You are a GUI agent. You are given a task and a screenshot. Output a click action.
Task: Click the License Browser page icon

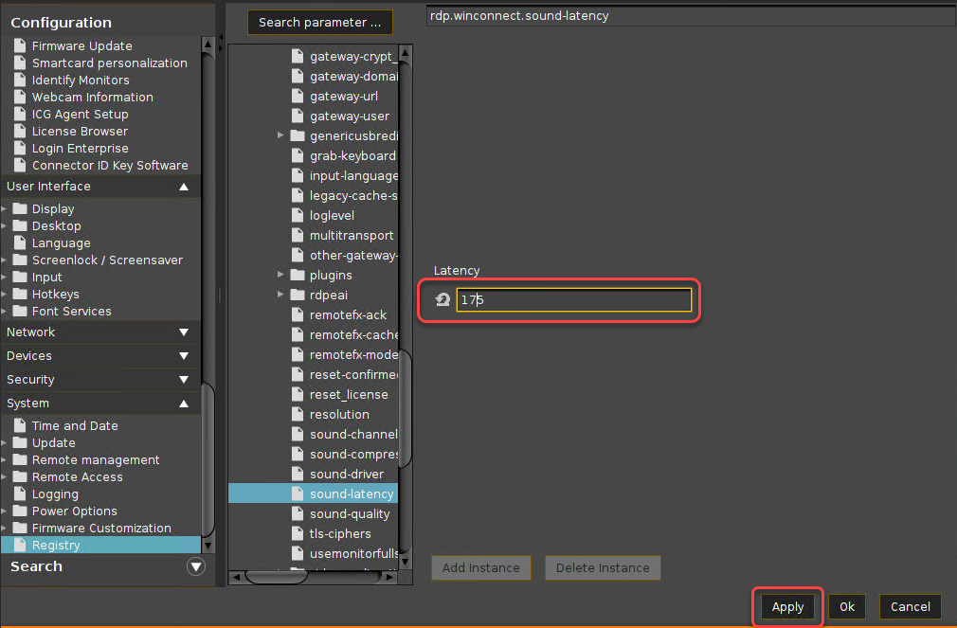(20, 131)
